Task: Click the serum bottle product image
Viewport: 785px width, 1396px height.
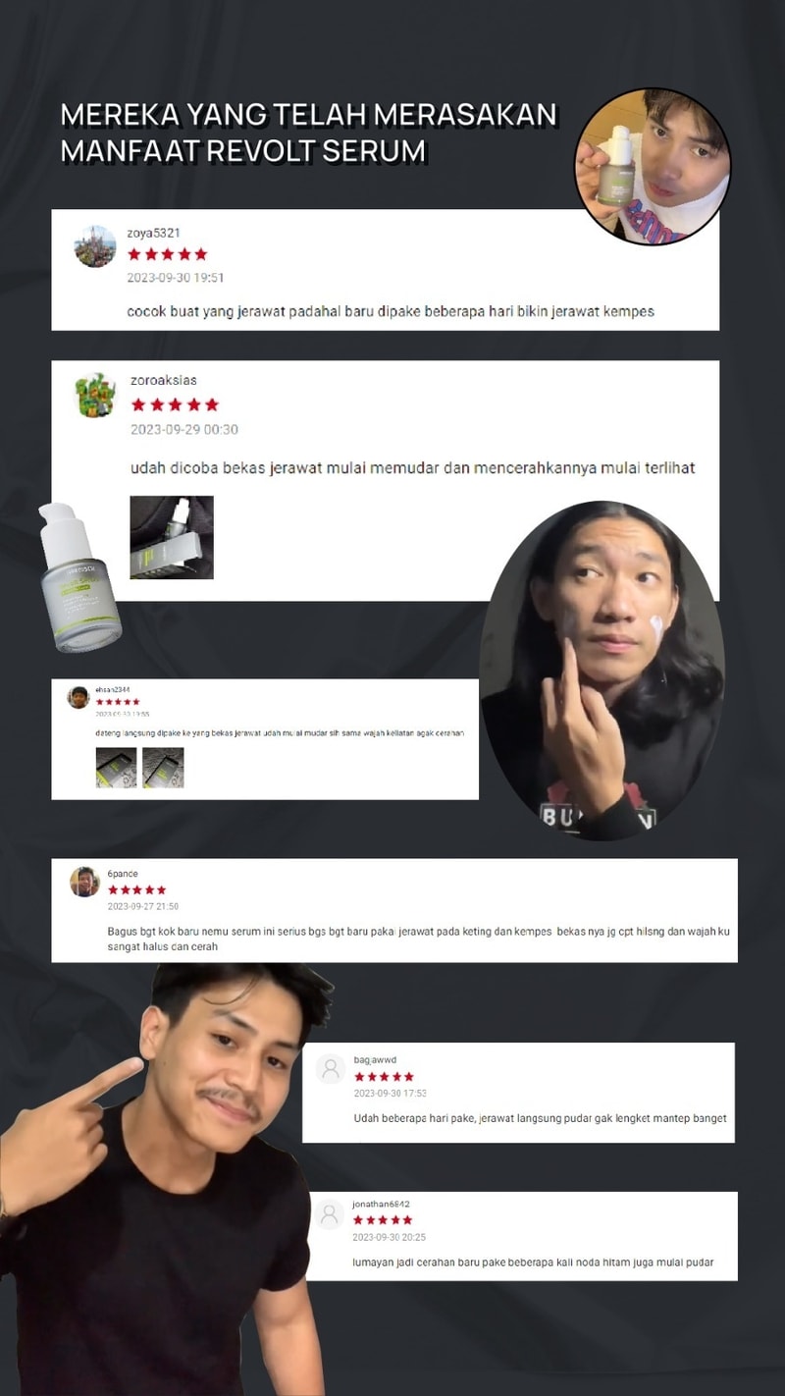Action: tap(79, 578)
